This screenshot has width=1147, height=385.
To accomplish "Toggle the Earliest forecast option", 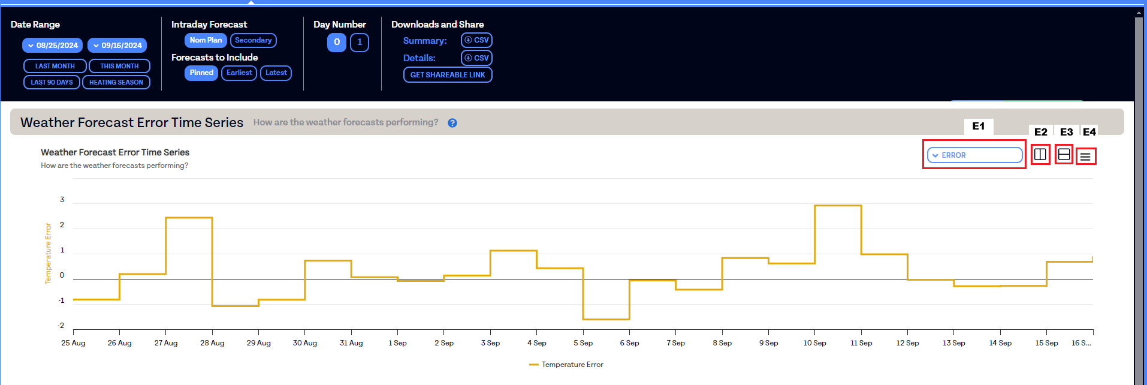I will pos(239,73).
